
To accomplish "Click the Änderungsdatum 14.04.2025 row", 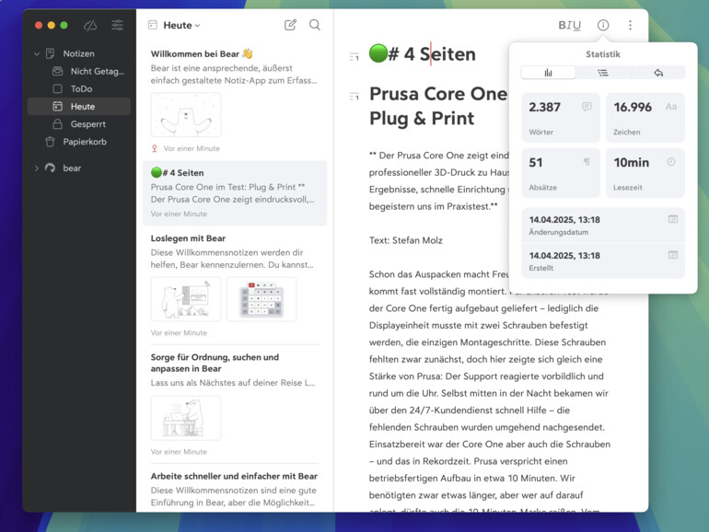I will click(603, 226).
